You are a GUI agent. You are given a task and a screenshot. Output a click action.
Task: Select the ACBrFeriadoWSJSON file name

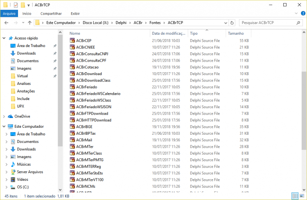tap(94, 107)
